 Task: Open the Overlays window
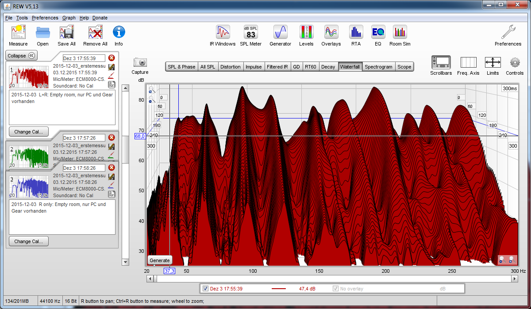point(331,32)
